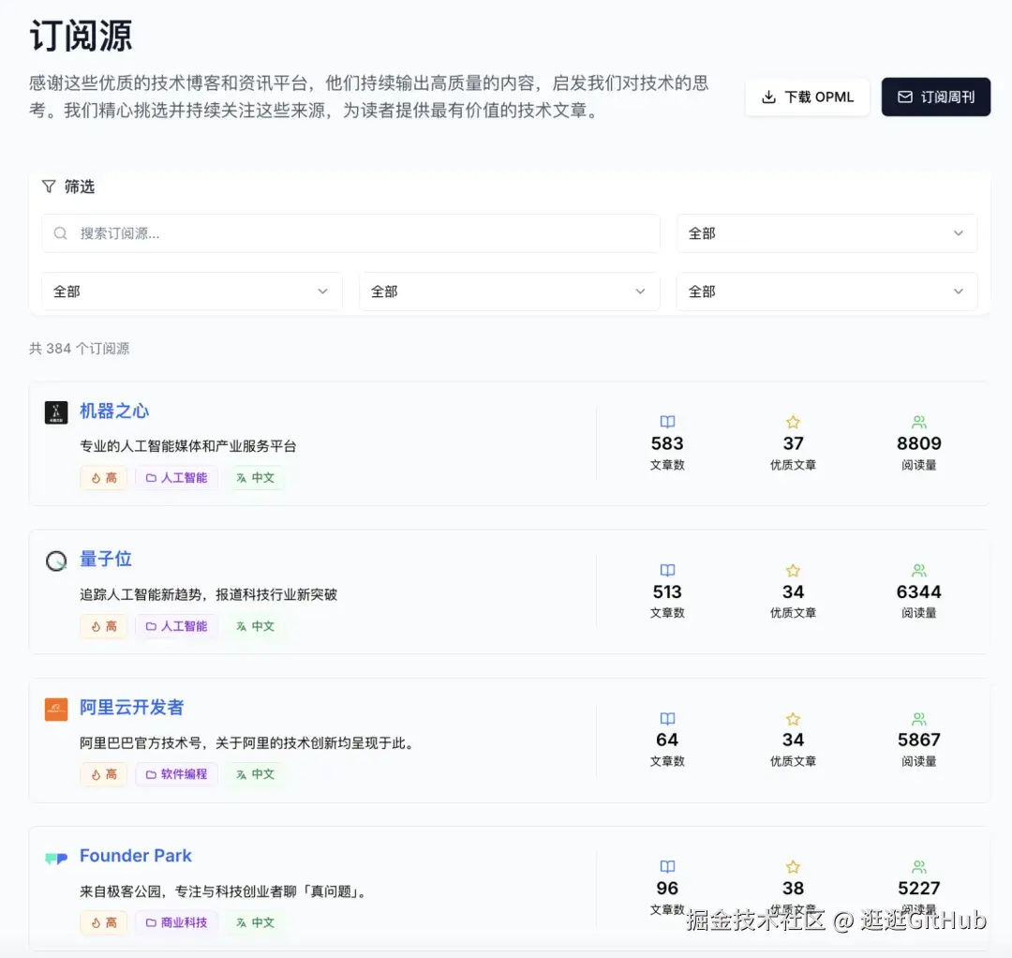Open the middle 全部 dropdown in second row
This screenshot has width=1012, height=958.
pos(509,292)
